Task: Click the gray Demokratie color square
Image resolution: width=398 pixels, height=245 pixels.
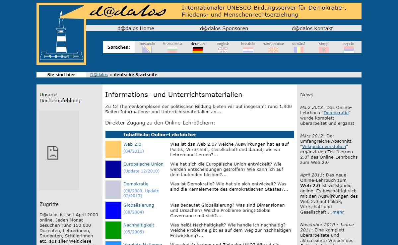Action: click(113, 190)
